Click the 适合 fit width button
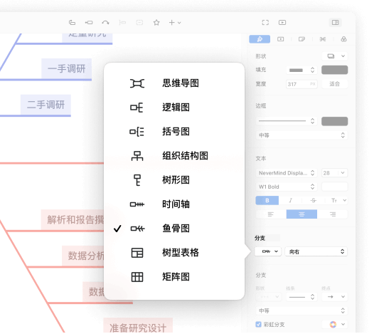Image resolution: width=384 pixels, height=334 pixels. (334, 84)
